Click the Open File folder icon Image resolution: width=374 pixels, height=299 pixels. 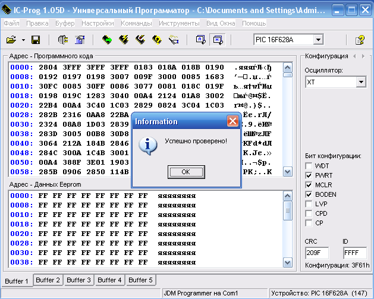point(11,40)
